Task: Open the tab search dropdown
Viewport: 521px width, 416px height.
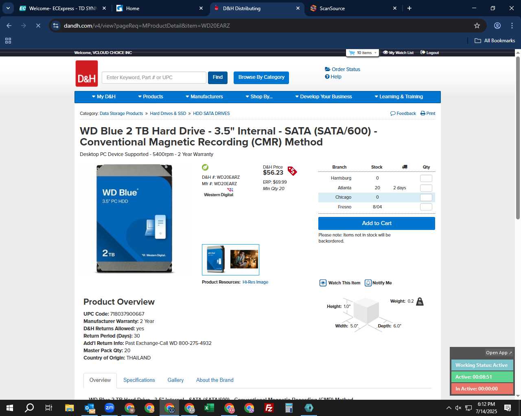Action: click(x=8, y=8)
